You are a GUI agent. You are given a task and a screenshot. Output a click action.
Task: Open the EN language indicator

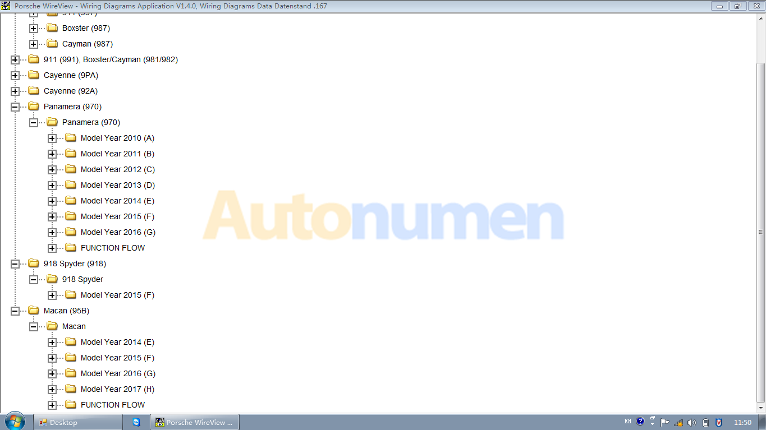point(627,422)
